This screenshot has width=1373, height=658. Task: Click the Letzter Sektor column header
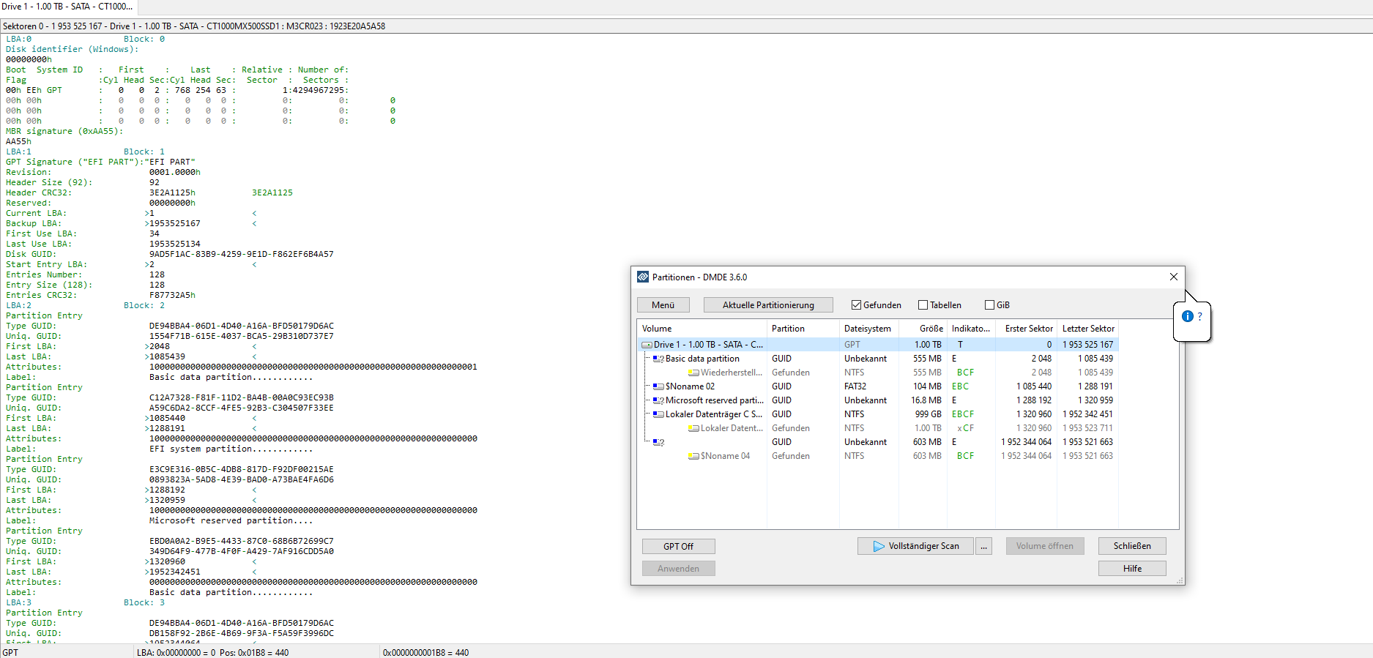tap(1087, 329)
